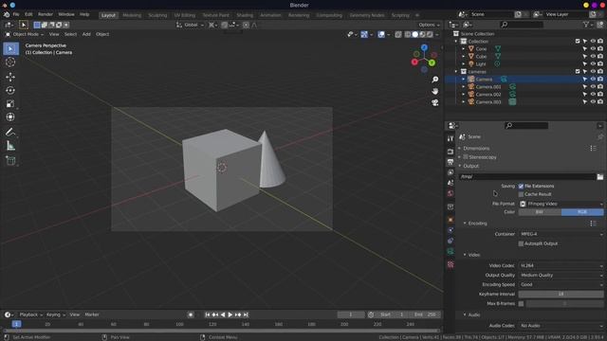Select the Annotate tool
The width and height of the screenshot is (607, 341).
[x=10, y=133]
